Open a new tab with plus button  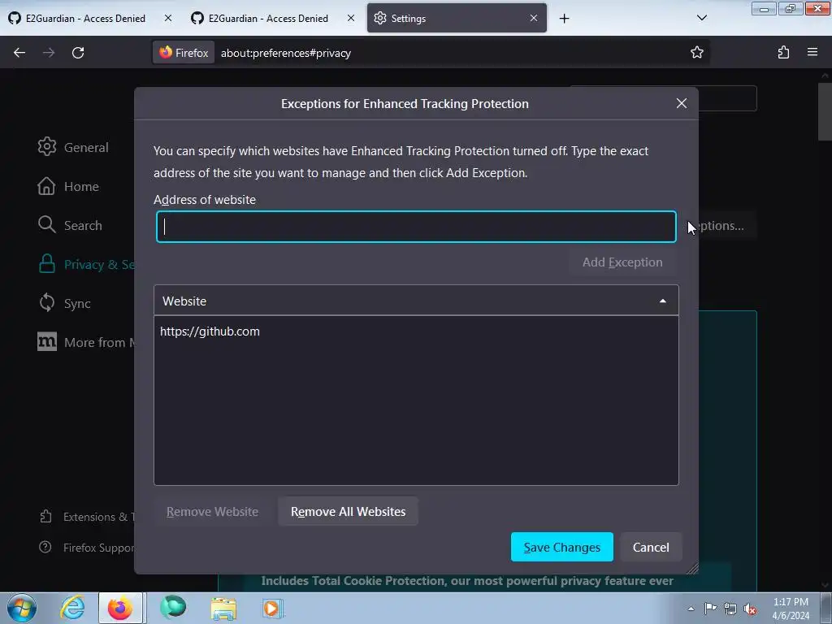click(x=564, y=19)
